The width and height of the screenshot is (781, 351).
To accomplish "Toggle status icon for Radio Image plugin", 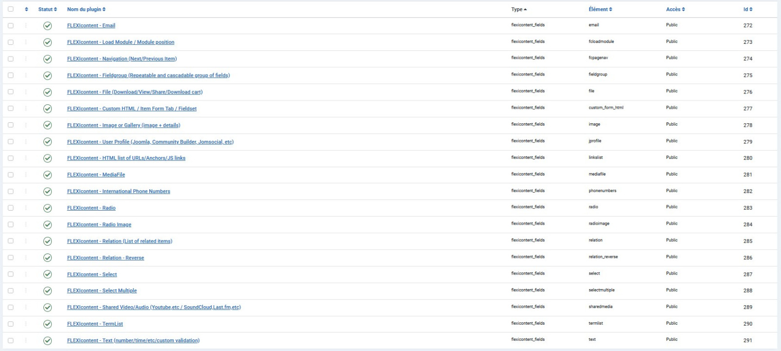I will click(47, 225).
